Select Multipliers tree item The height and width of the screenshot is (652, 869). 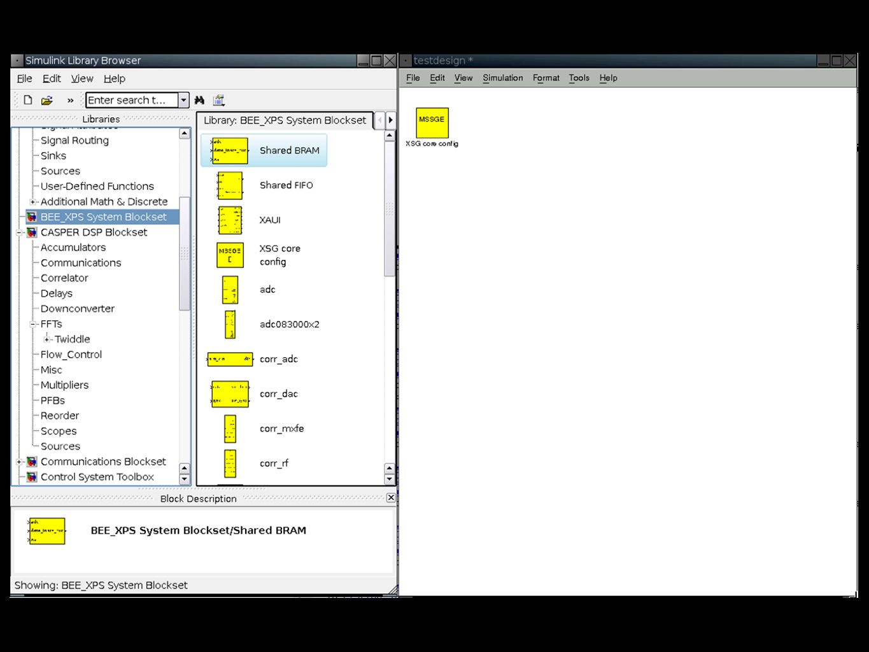pyautogui.click(x=64, y=385)
